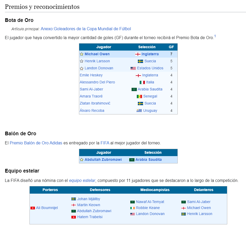Open Uruguay team link
246x227 pixels.
(150, 111)
